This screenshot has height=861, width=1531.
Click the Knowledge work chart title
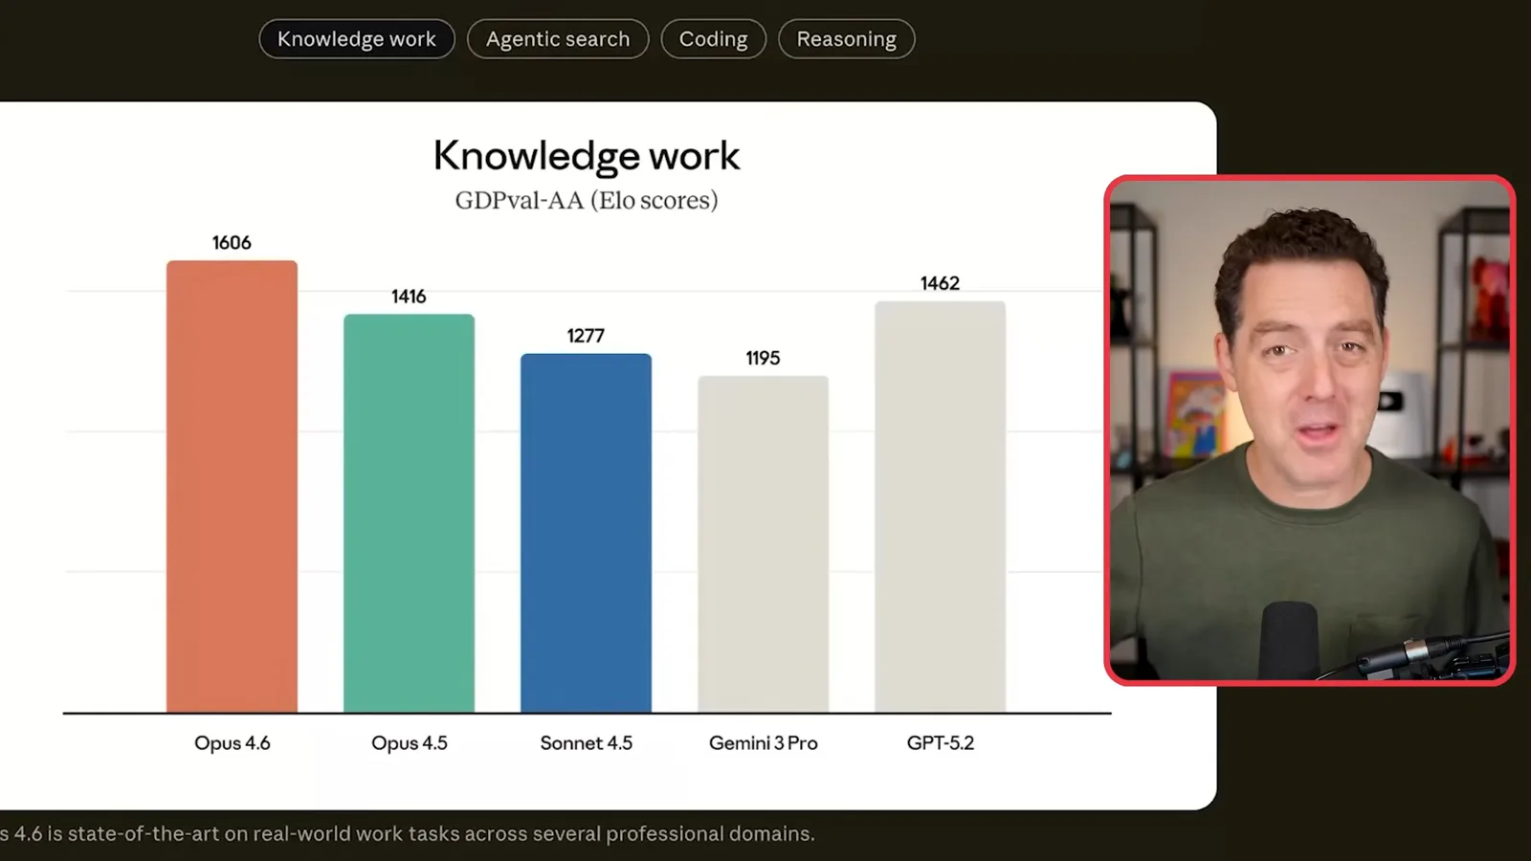click(587, 156)
